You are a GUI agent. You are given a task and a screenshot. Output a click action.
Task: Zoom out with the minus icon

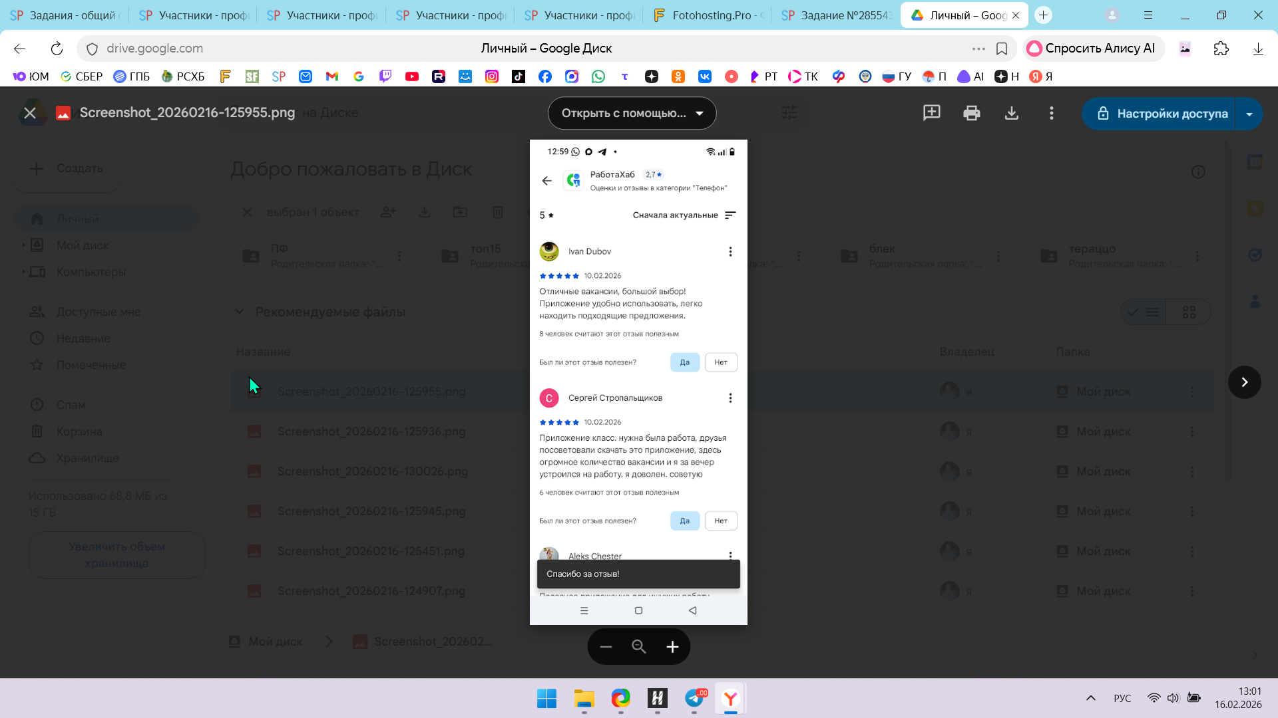pyautogui.click(x=606, y=647)
